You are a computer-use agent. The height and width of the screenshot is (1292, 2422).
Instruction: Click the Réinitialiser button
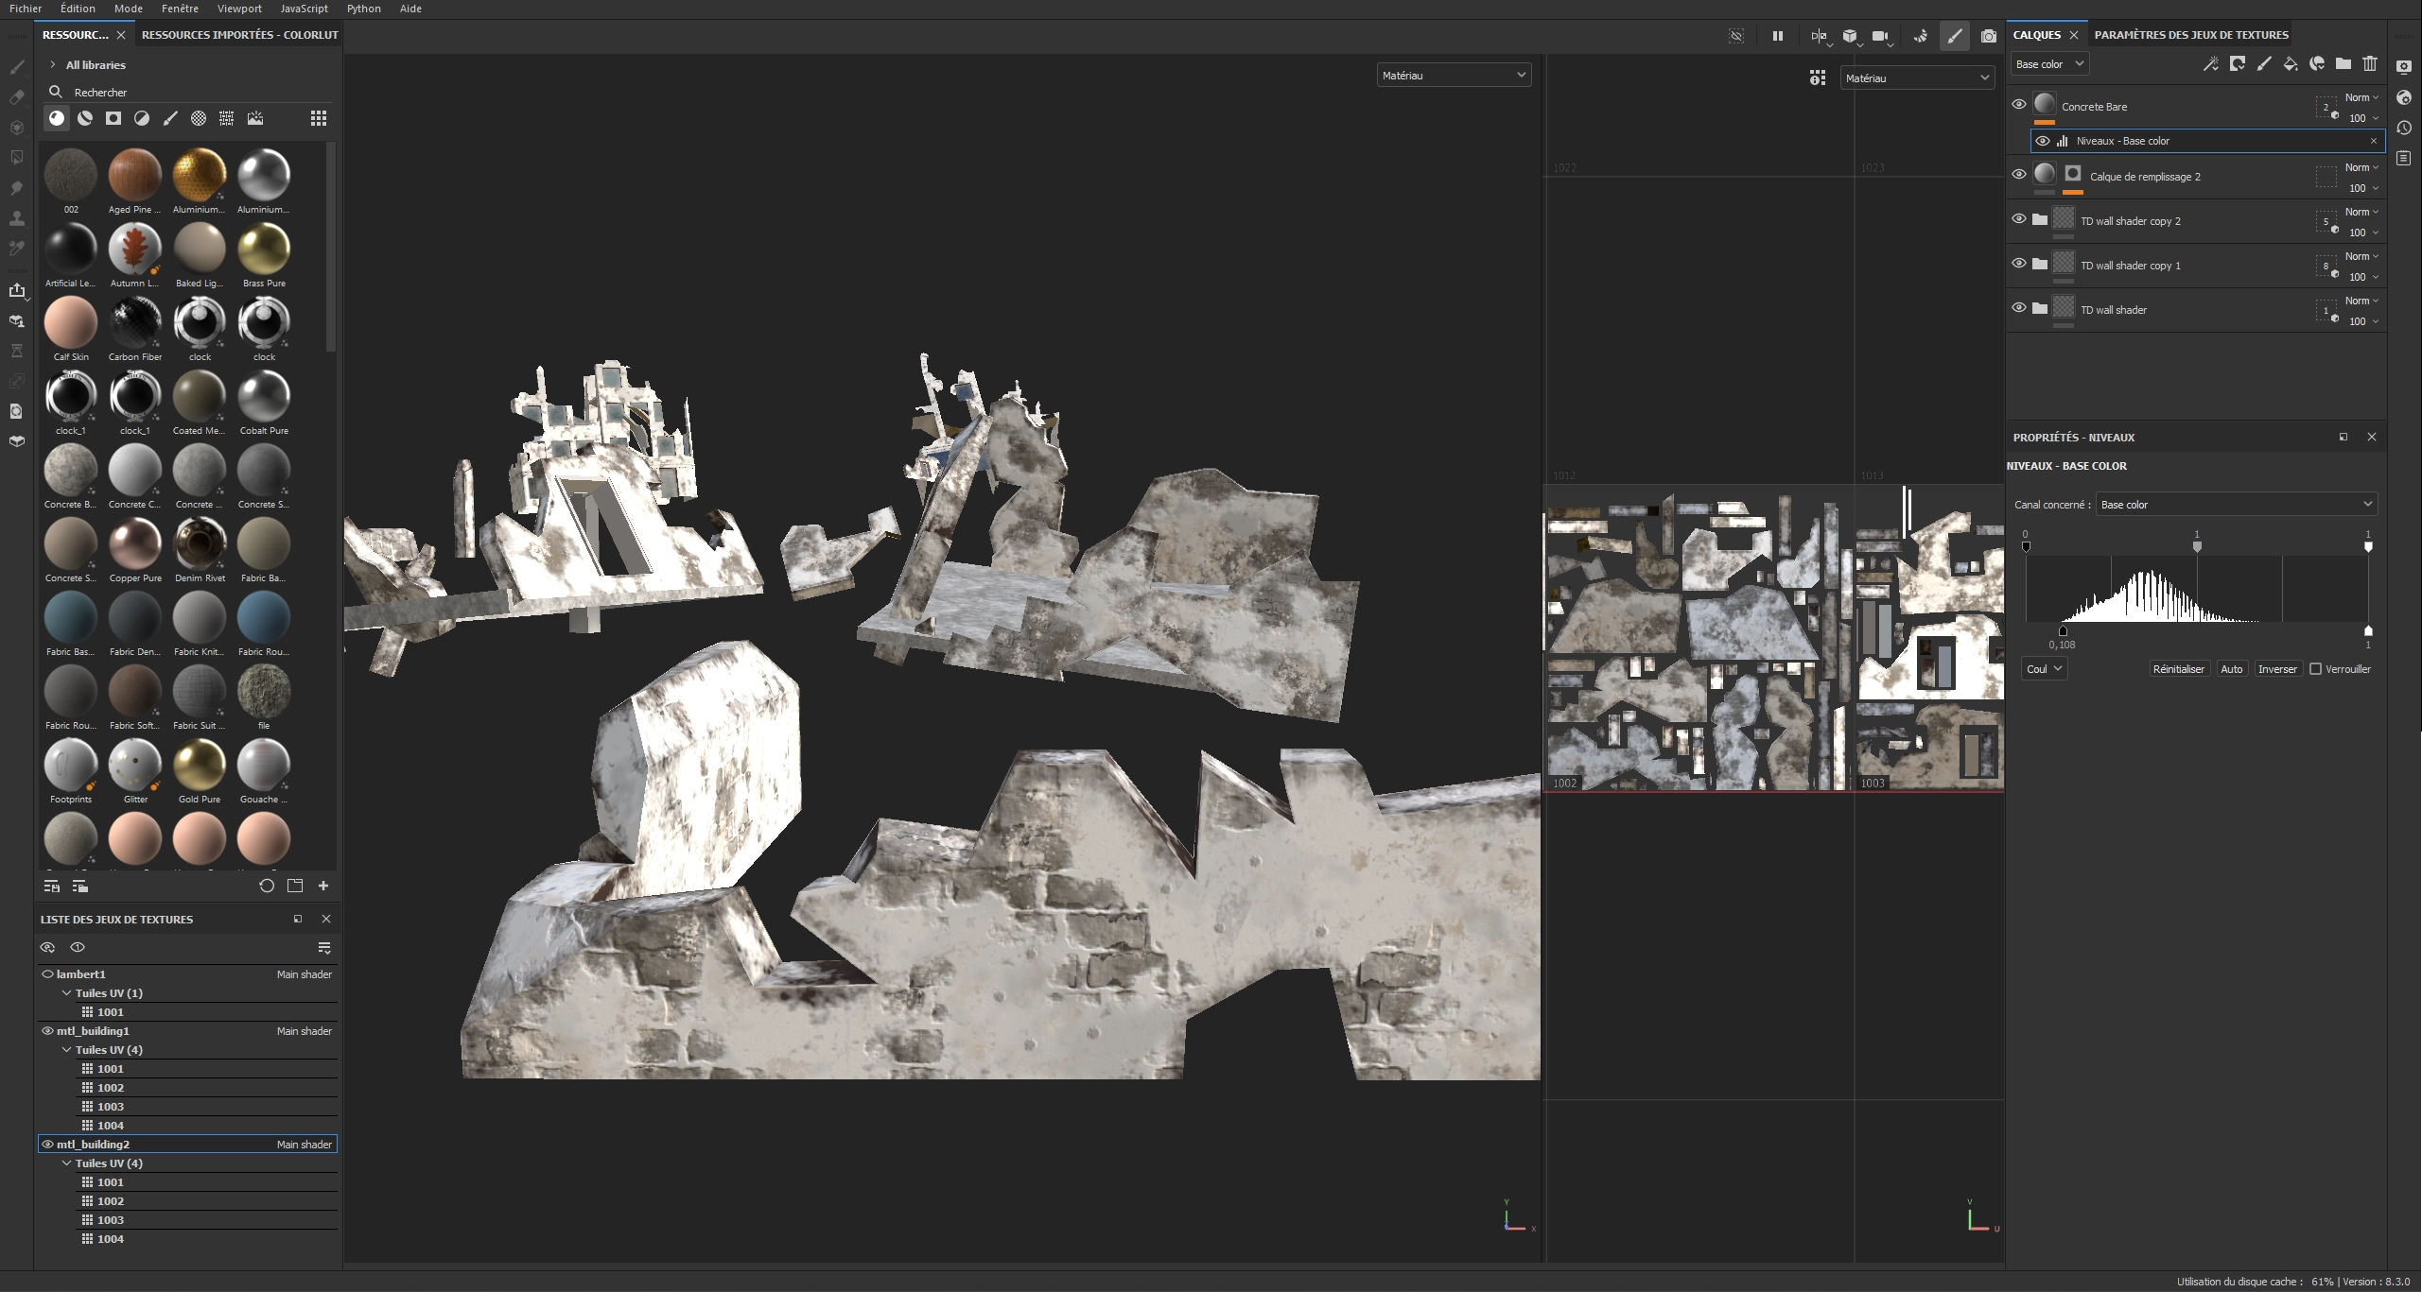pos(2178,669)
